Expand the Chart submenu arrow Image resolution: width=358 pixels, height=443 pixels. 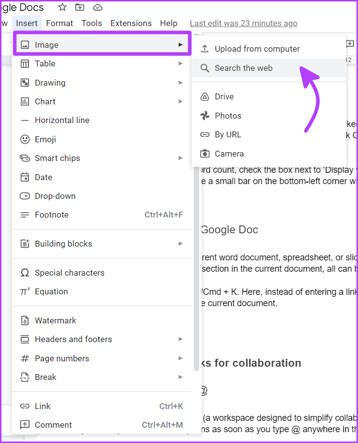click(x=180, y=101)
